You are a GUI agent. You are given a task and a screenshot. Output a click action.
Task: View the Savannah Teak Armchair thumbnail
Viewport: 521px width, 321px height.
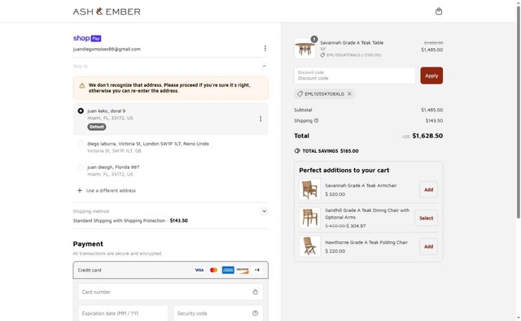click(x=309, y=189)
